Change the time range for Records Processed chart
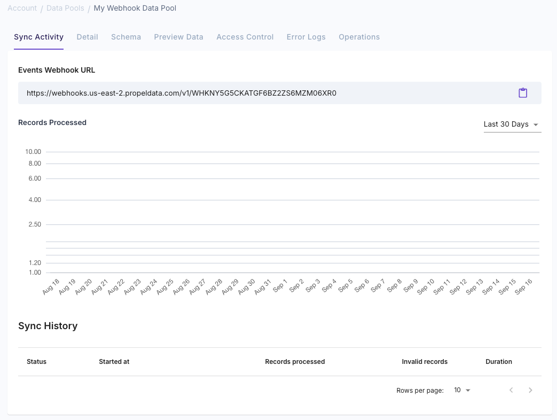 click(511, 124)
